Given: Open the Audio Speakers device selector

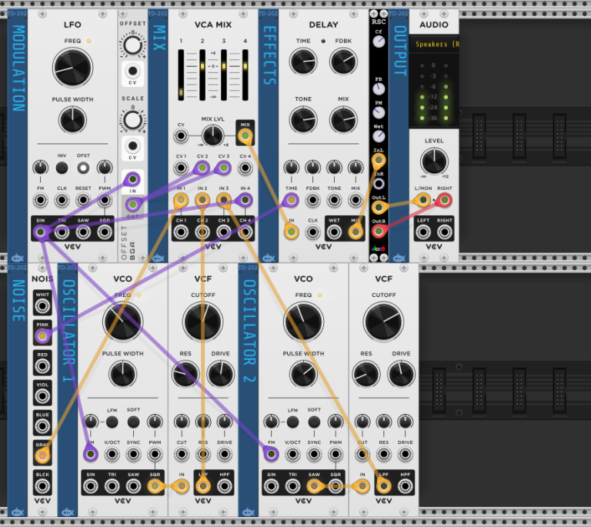Looking at the screenshot, I should click(x=434, y=45).
